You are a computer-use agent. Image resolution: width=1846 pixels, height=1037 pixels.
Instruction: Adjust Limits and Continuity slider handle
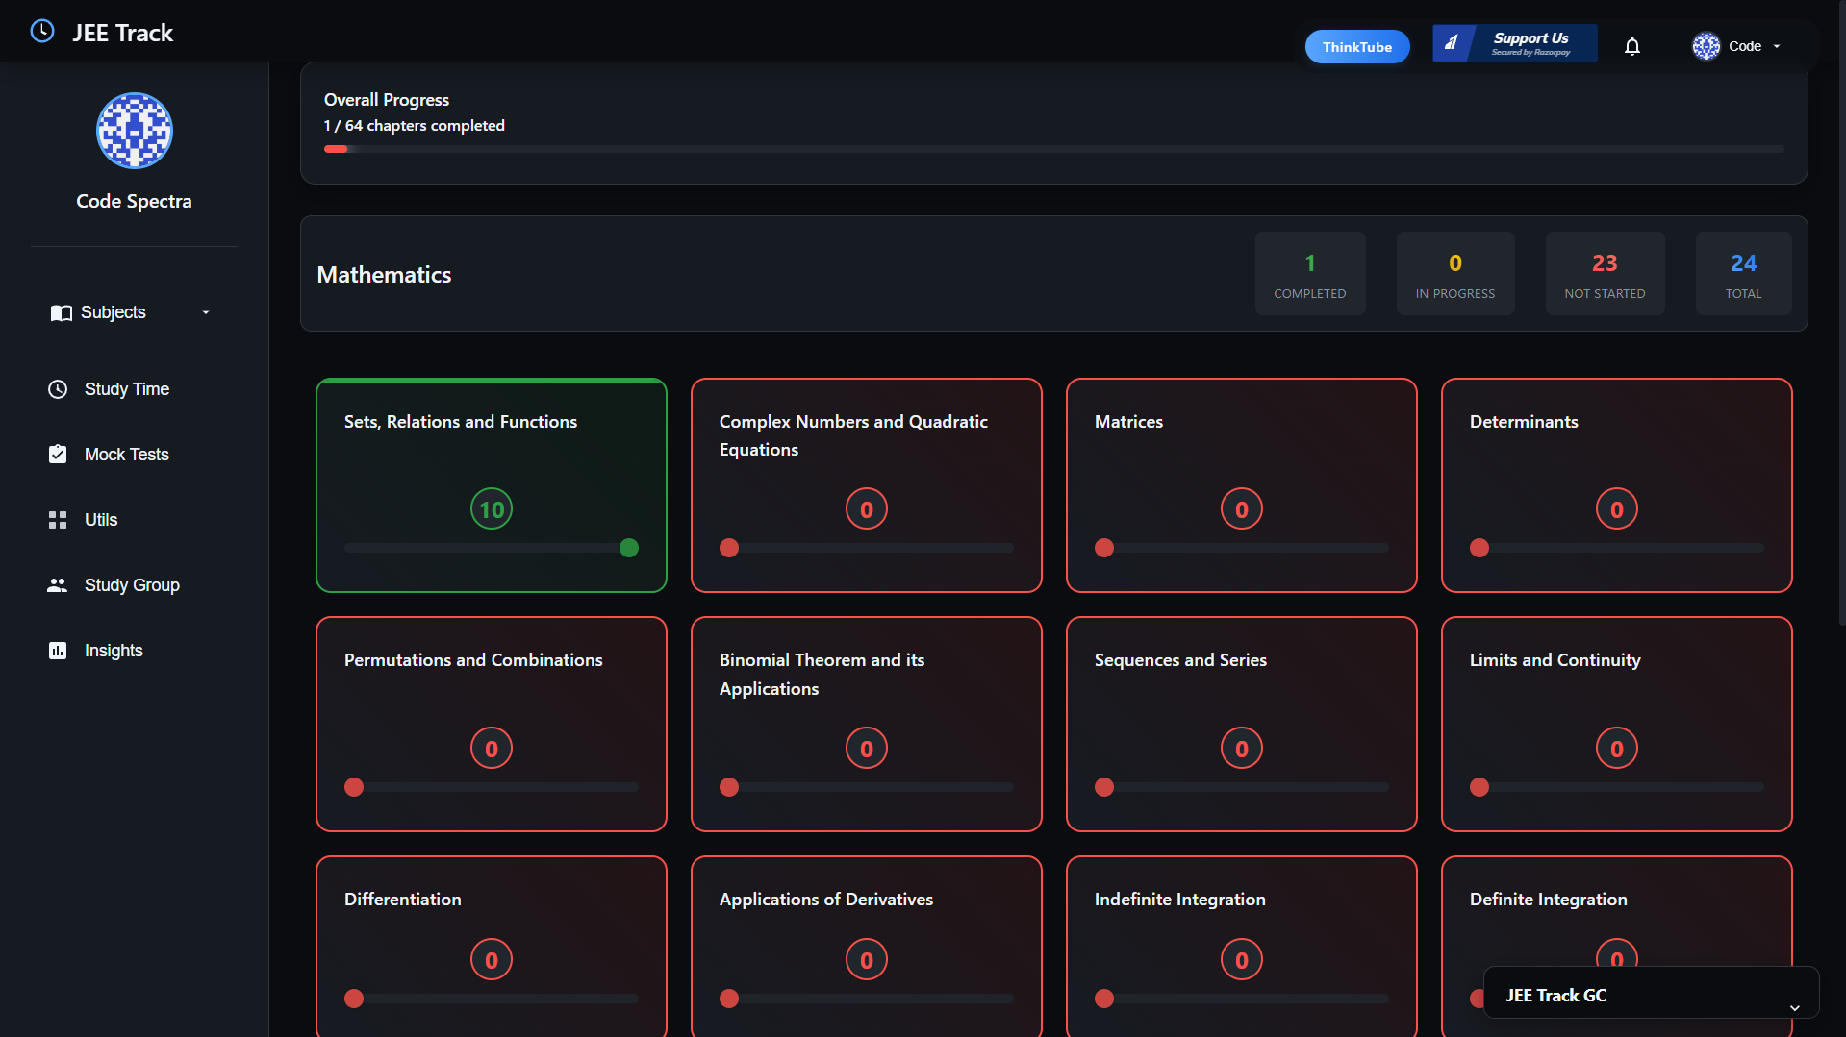(x=1479, y=787)
